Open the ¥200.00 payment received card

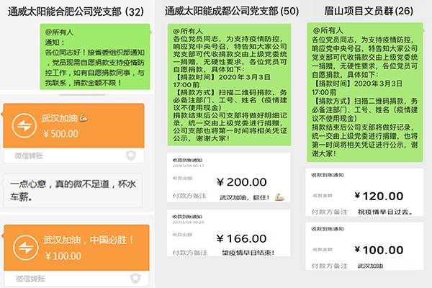(228, 177)
